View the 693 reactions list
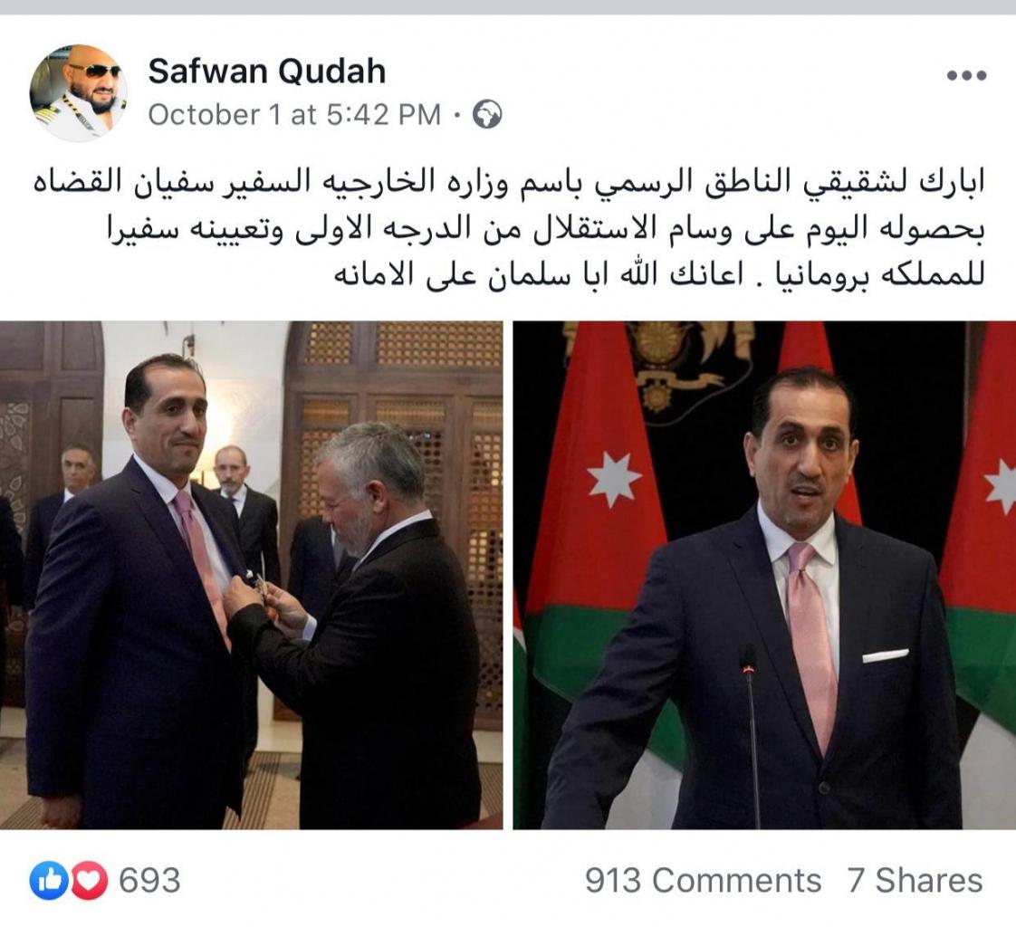The image size is (1016, 927). click(x=149, y=881)
